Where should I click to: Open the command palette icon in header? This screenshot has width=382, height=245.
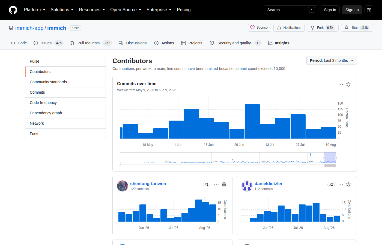point(369,10)
